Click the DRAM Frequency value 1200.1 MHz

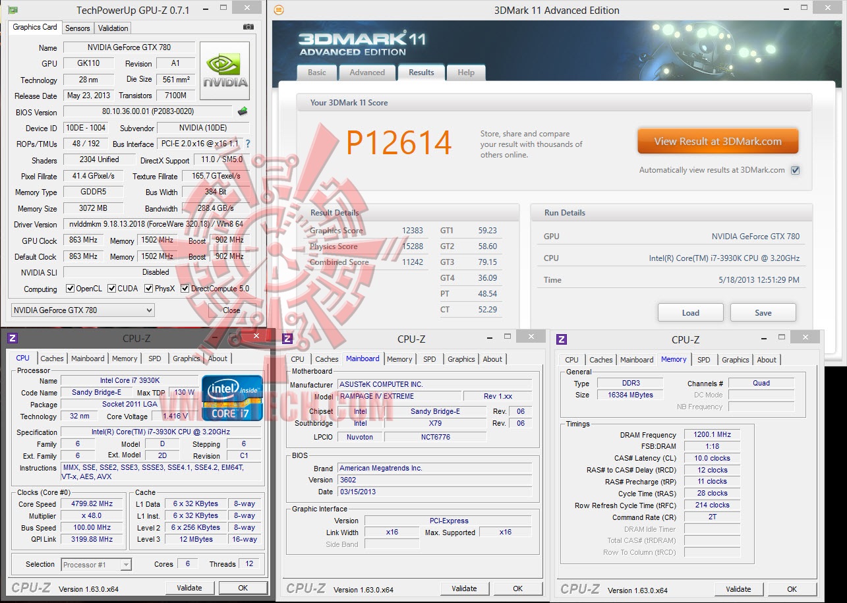[713, 434]
